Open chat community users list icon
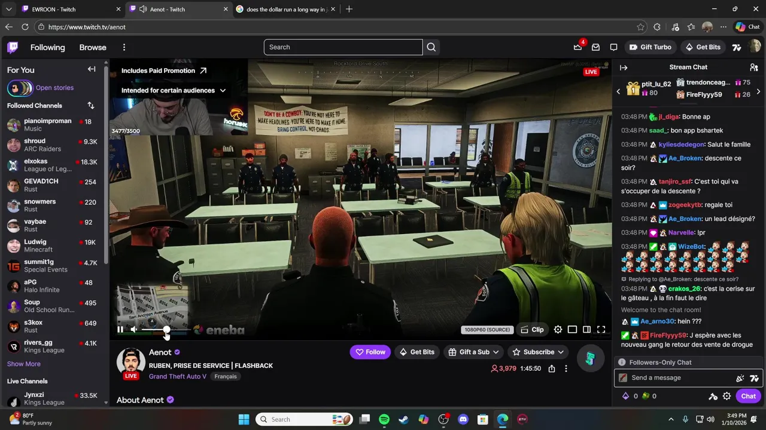 (754, 67)
